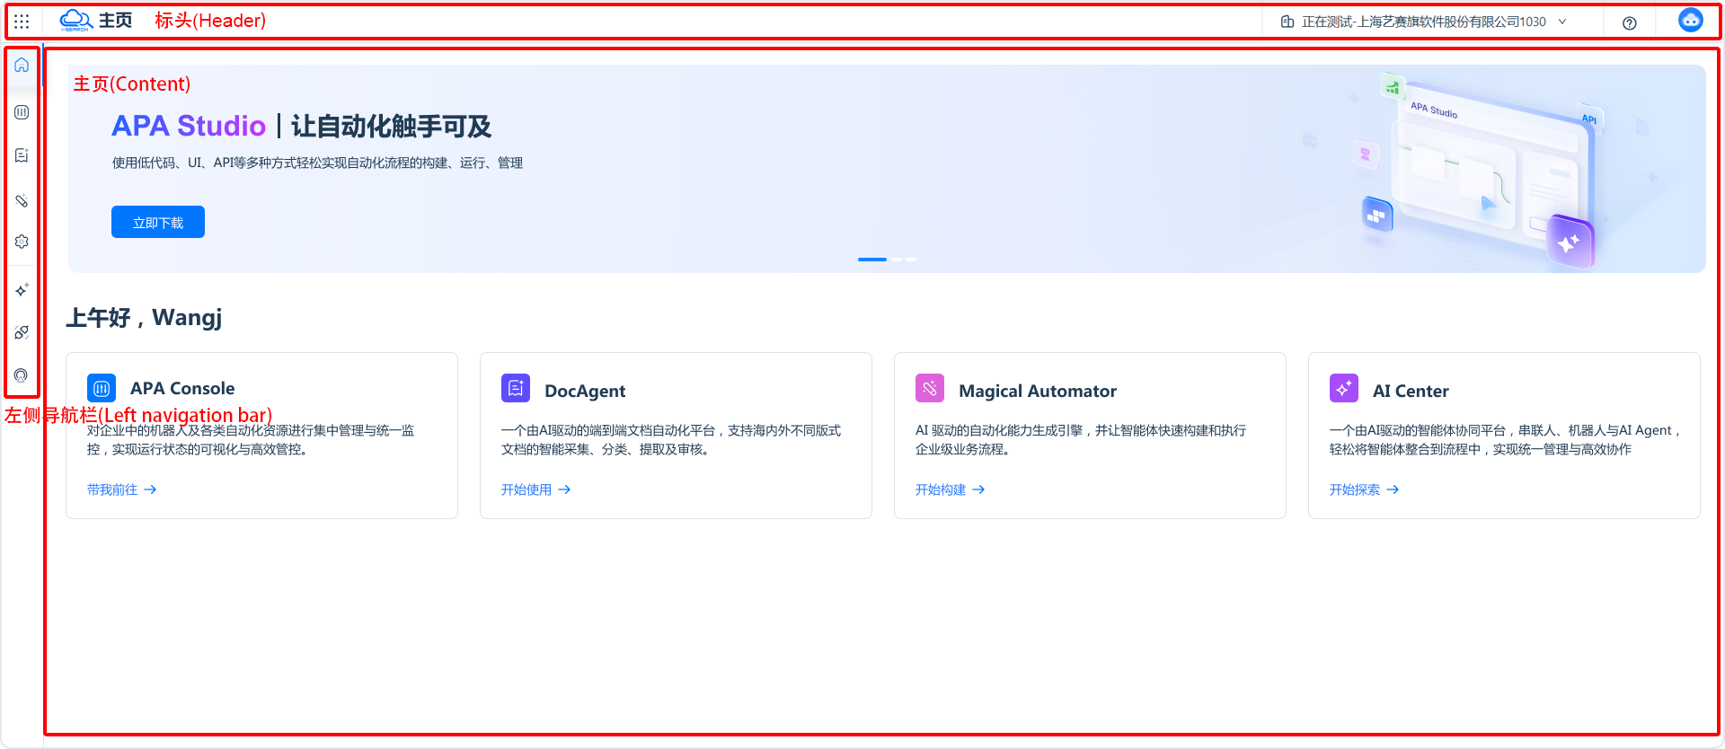Click the APA Studio banner illustration
Image resolution: width=1725 pixels, height=749 pixels.
coord(1482,169)
